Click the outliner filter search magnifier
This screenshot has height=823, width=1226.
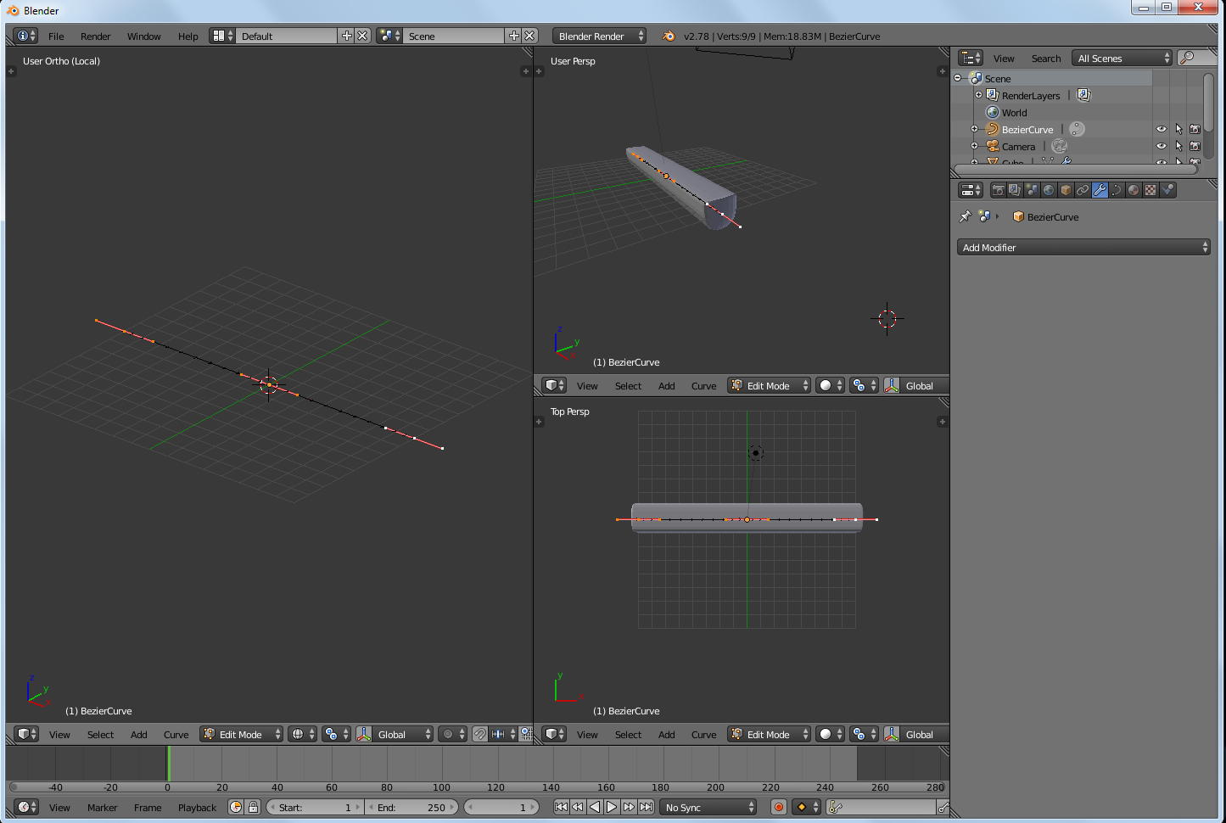(x=1187, y=58)
